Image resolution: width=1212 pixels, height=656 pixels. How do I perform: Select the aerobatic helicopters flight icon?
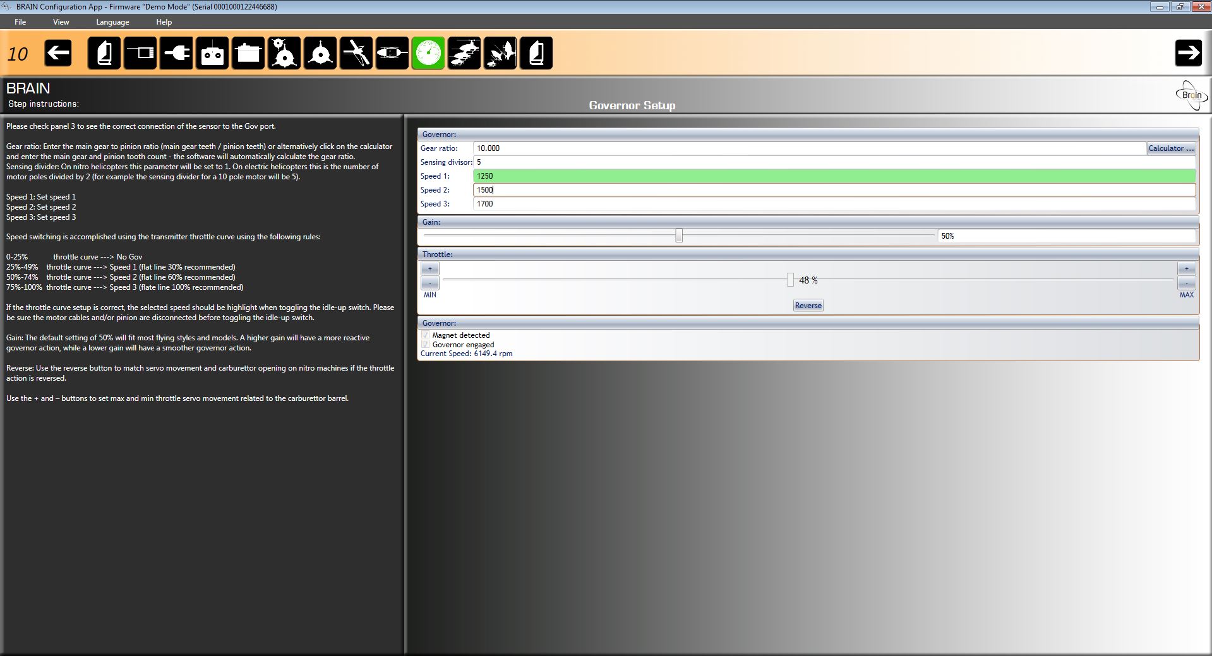500,53
